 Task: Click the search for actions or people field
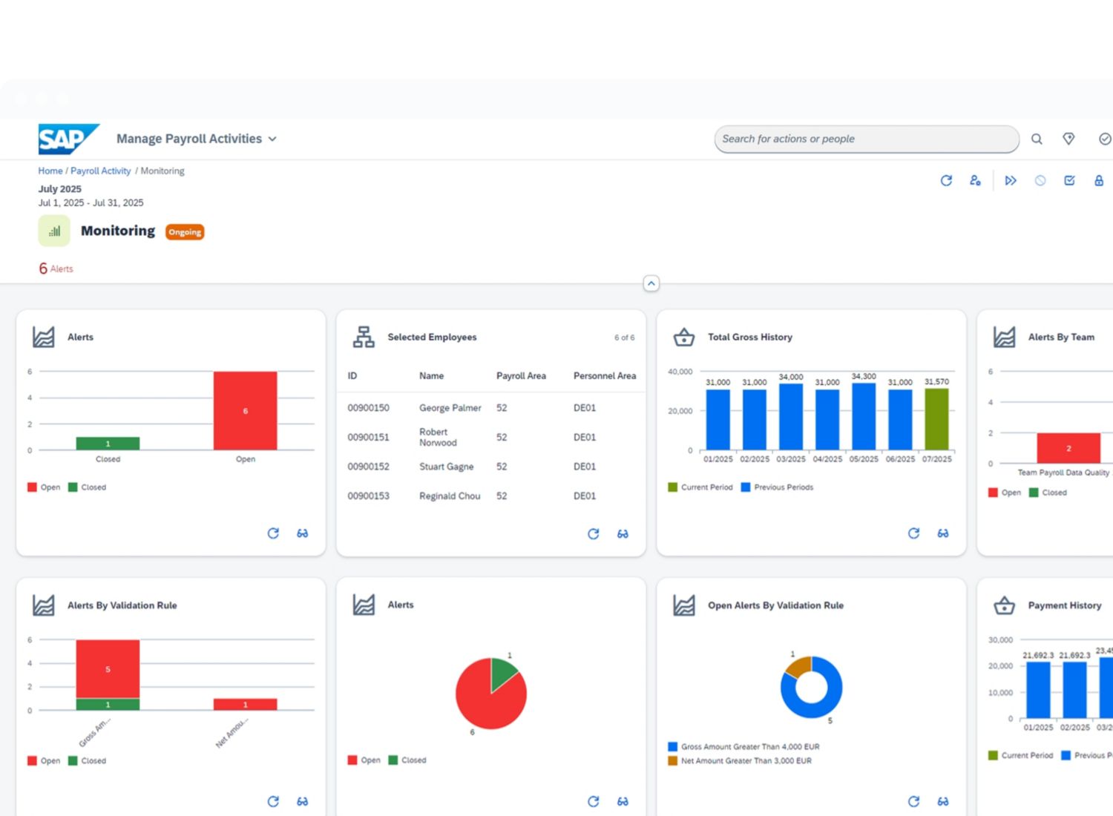click(x=866, y=139)
